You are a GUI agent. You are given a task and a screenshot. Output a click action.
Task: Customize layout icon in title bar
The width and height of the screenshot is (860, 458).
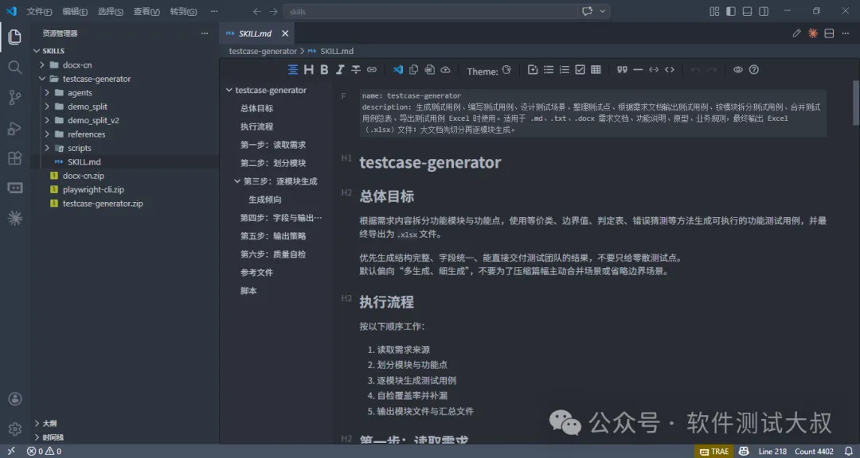(x=714, y=11)
